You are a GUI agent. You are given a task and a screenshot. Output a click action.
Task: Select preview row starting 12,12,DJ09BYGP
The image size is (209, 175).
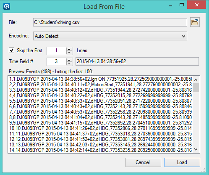[101, 139]
